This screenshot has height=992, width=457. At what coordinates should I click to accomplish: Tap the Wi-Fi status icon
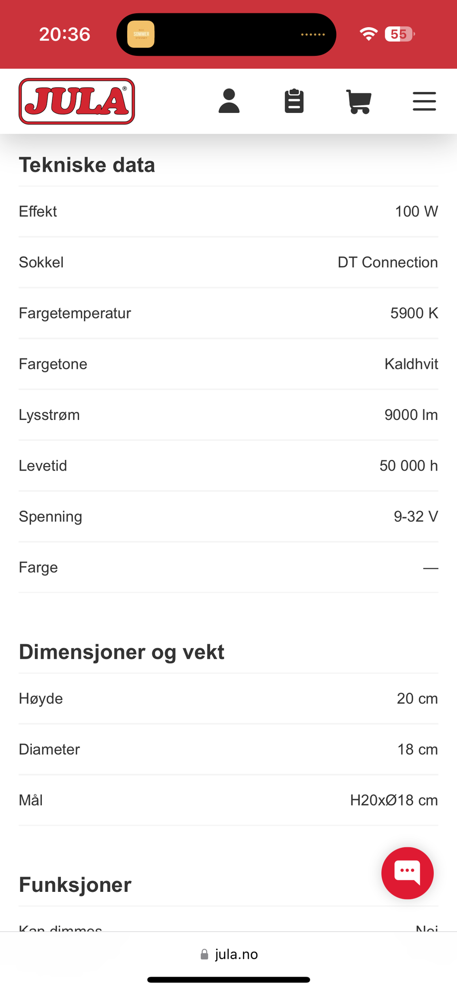[x=368, y=34]
